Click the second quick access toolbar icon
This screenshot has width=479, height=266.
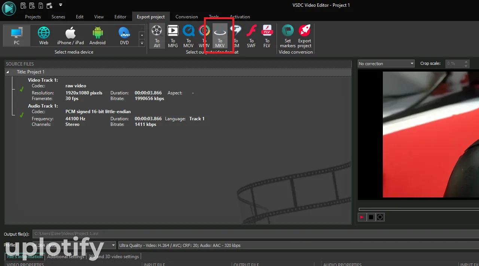tap(32, 5)
